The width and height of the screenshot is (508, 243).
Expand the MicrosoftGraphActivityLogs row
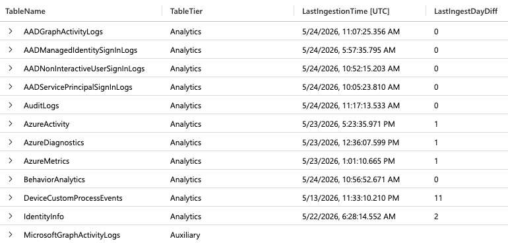coord(11,235)
